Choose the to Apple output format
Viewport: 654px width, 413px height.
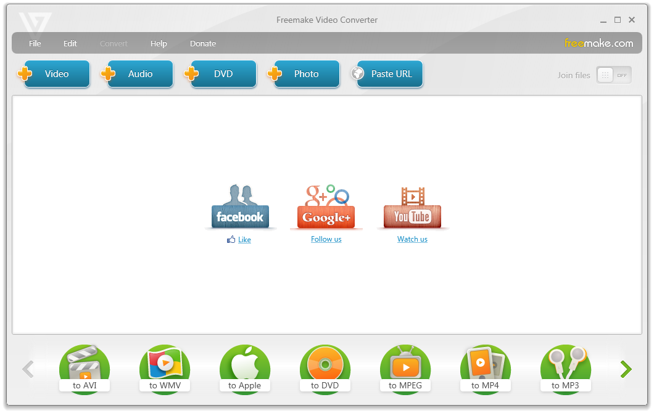(x=245, y=369)
